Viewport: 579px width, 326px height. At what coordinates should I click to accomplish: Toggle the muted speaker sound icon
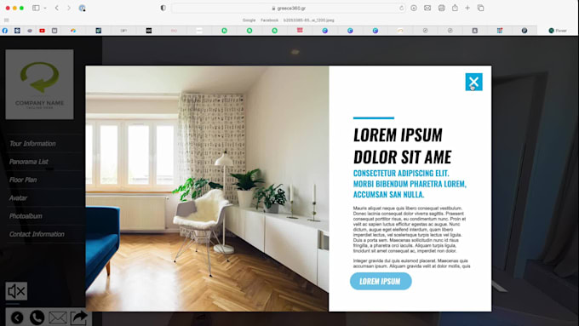(16, 291)
